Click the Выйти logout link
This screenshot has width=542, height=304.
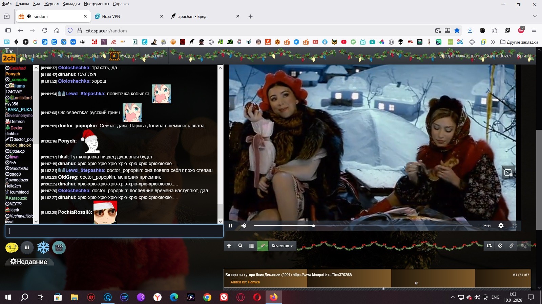[523, 56]
